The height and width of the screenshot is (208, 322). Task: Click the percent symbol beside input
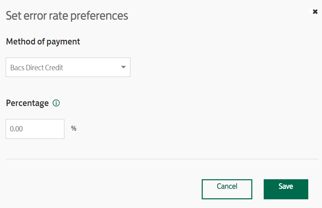(74, 128)
